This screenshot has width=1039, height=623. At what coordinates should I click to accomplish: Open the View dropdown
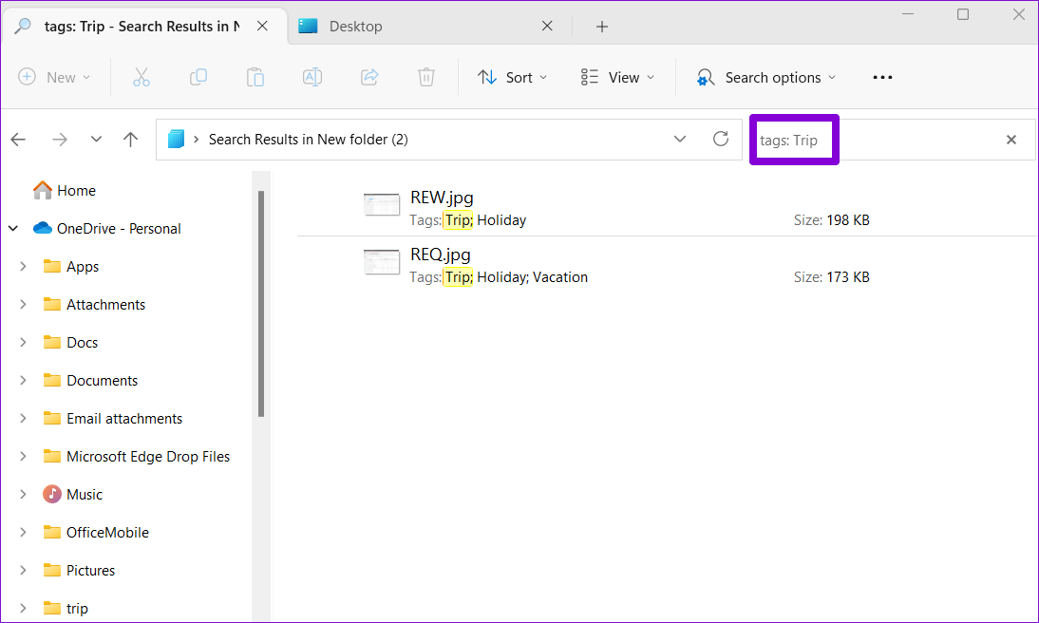point(617,77)
